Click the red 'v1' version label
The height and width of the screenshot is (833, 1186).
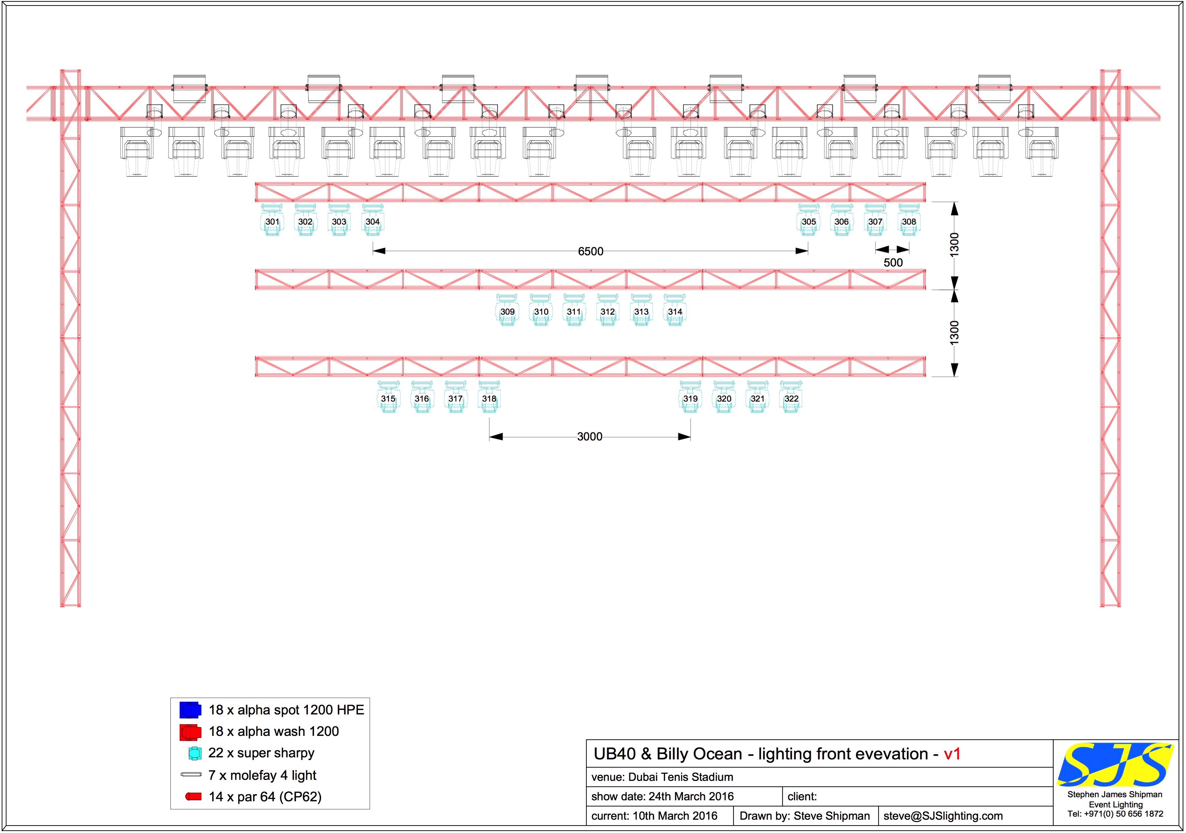click(952, 754)
